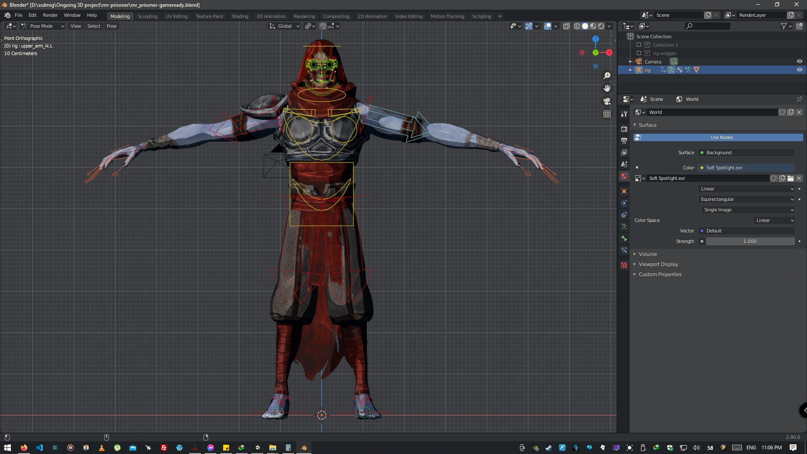Open the Object Data armature tab
Image resolution: width=807 pixels, height=454 pixels.
pos(624,227)
